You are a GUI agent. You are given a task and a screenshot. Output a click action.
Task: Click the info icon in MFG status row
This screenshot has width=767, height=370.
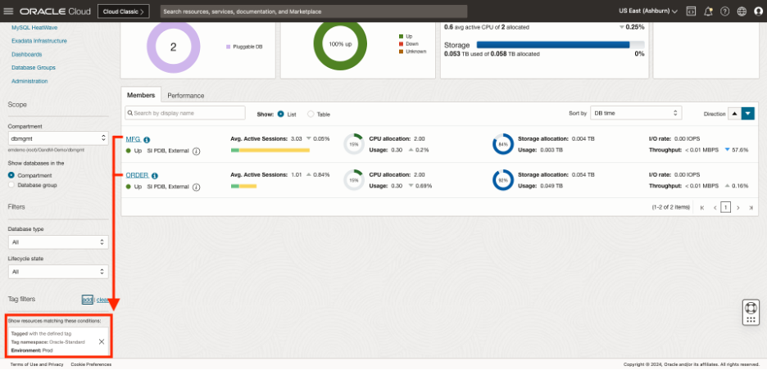click(x=196, y=151)
